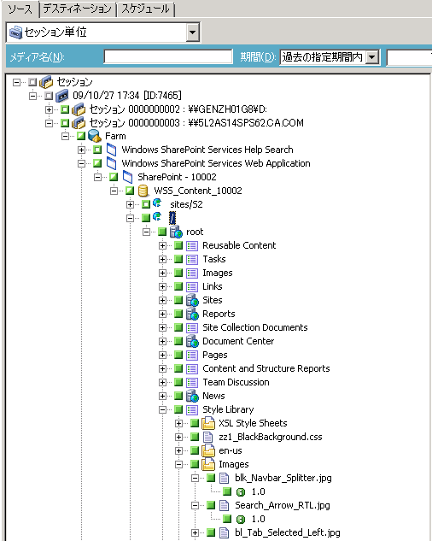Expand the sites/S2 node
The height and width of the screenshot is (541, 432).
130,204
